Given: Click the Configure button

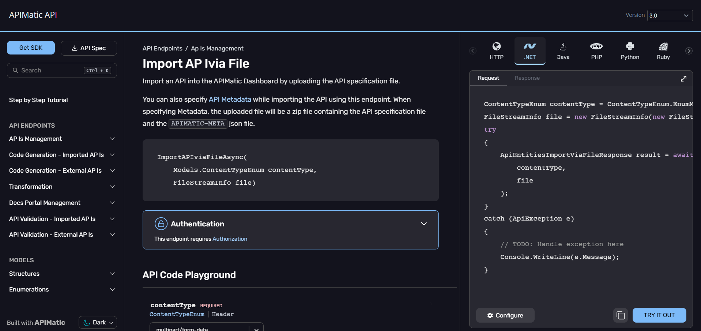Looking at the screenshot, I should click(505, 315).
